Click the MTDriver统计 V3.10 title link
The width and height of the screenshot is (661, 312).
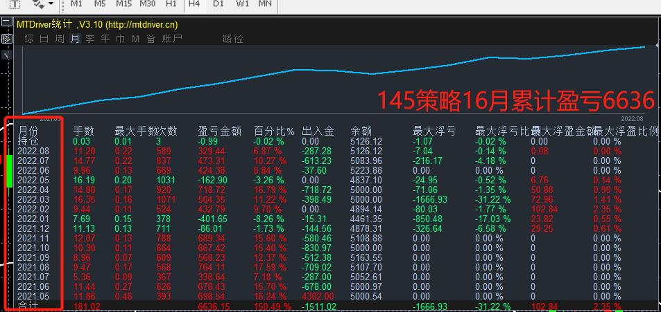pyautogui.click(x=97, y=25)
